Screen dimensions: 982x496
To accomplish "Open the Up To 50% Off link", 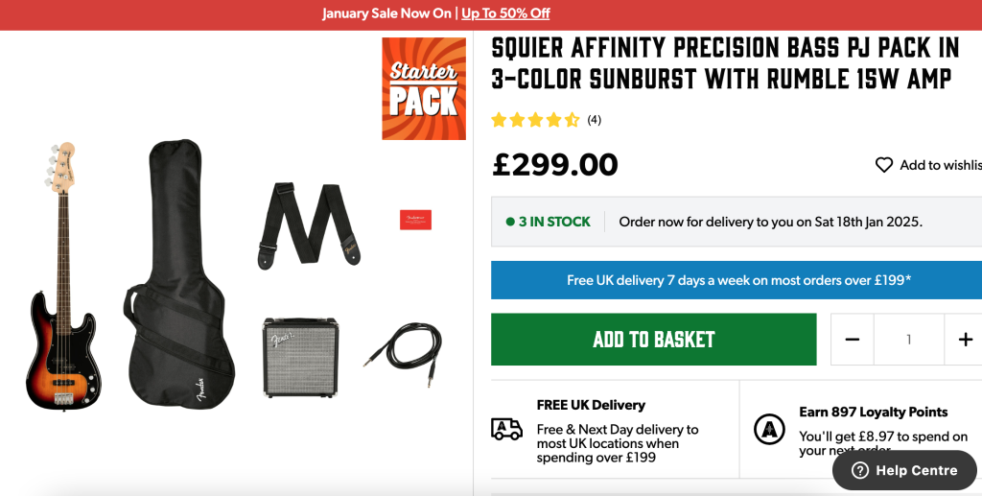I will 505,13.
